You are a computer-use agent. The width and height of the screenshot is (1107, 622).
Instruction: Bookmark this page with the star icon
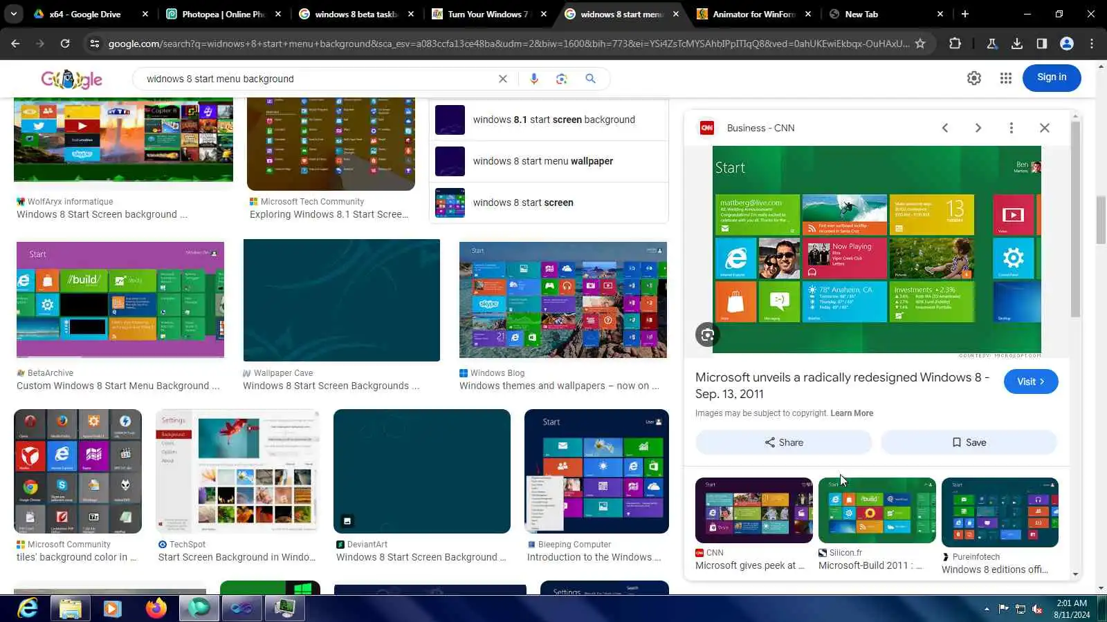[920, 44]
